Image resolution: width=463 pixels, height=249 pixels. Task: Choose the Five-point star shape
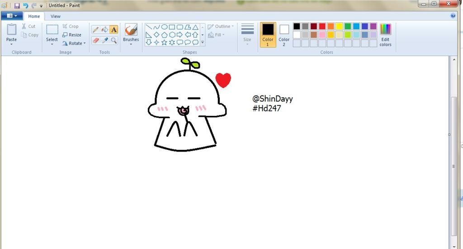(164, 42)
